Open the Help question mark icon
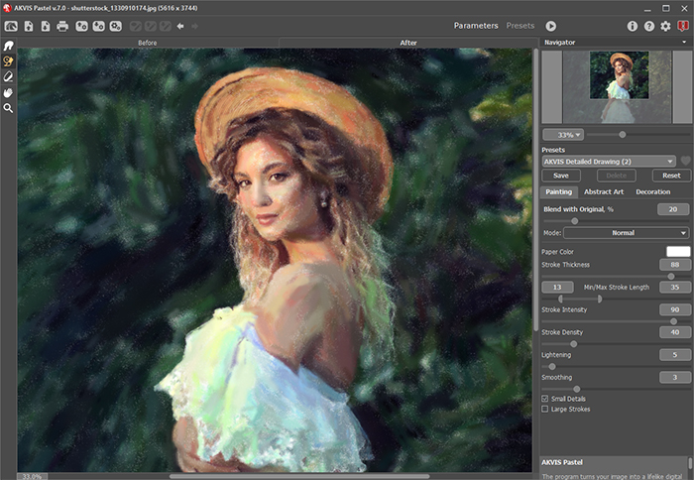The image size is (694, 480). point(649,26)
